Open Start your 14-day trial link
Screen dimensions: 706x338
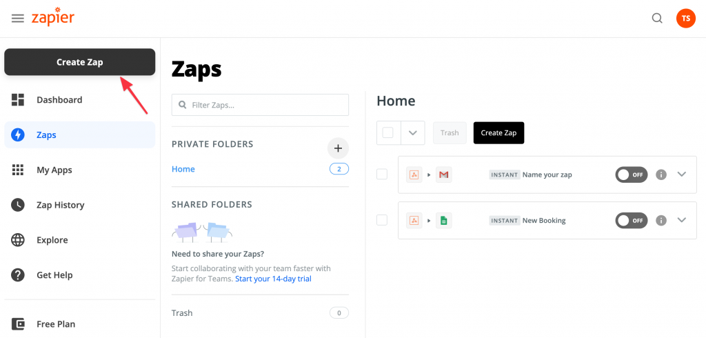(273, 279)
